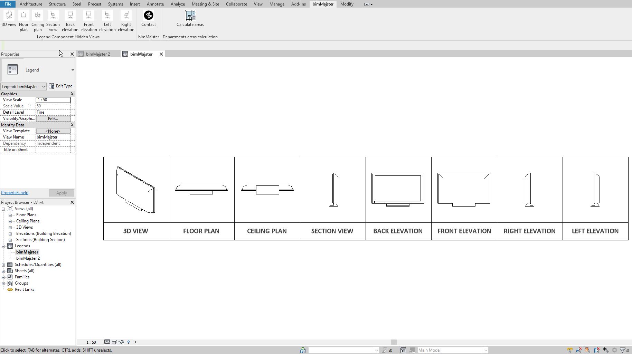Click the Left elevation ribbon icon
This screenshot has width=632, height=354.
[107, 15]
